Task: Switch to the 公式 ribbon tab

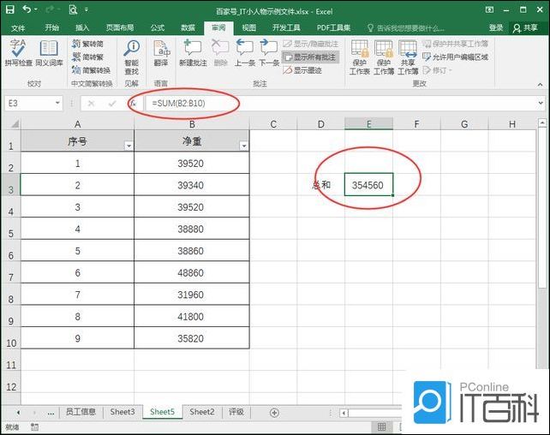Action: [x=158, y=27]
